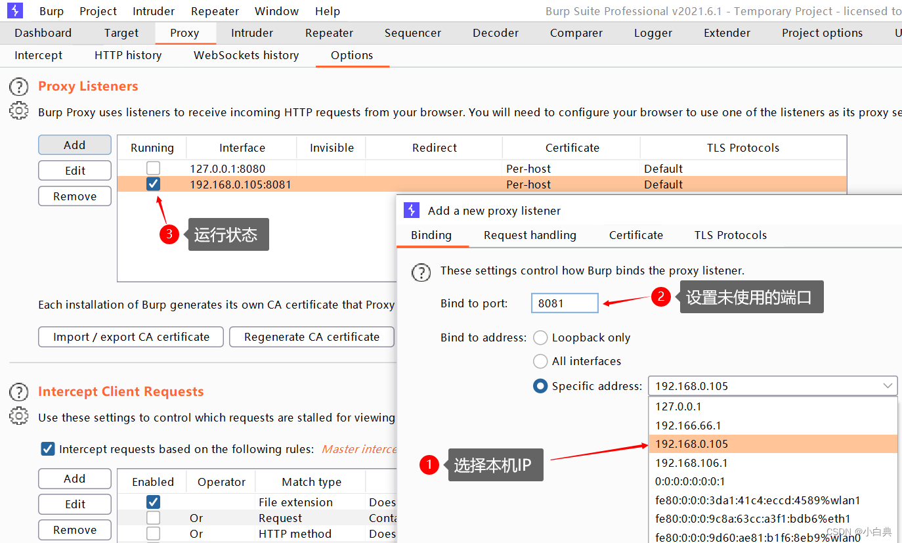Open Certificate tab in dialog

point(636,235)
